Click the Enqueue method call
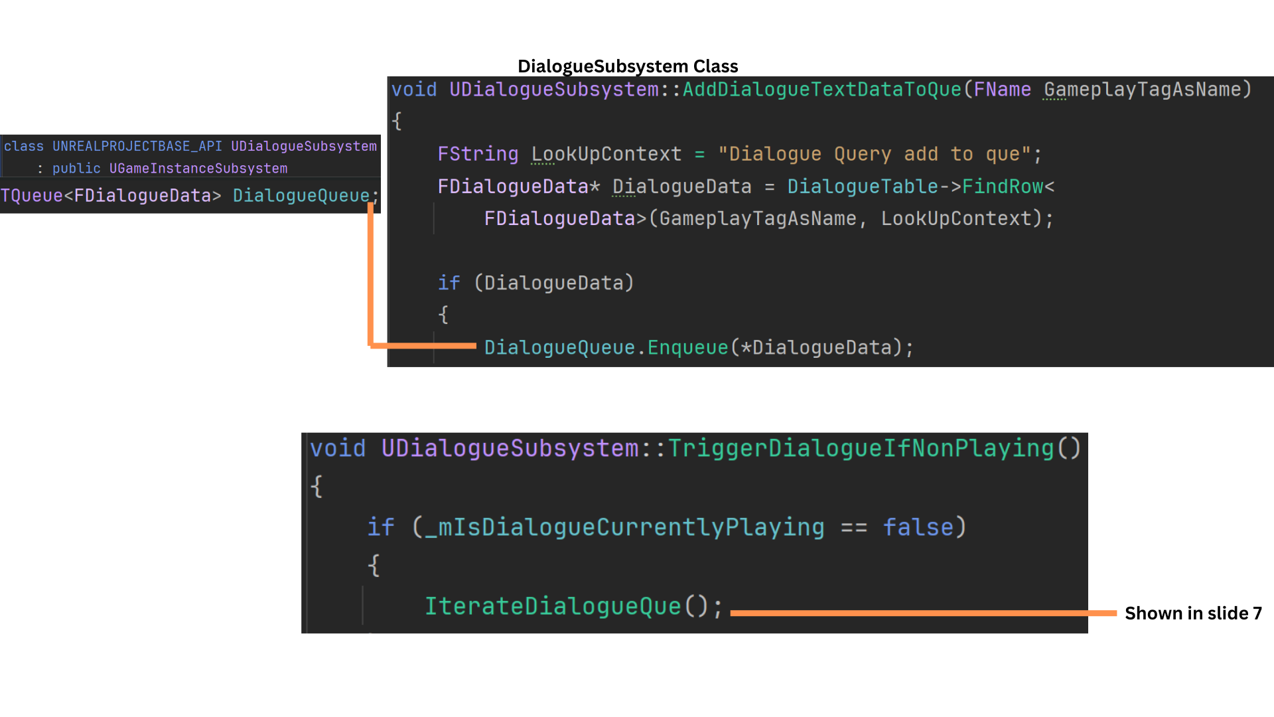The width and height of the screenshot is (1274, 717). coord(687,347)
